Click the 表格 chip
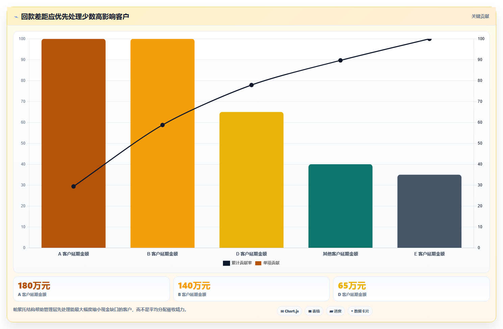 314,311
